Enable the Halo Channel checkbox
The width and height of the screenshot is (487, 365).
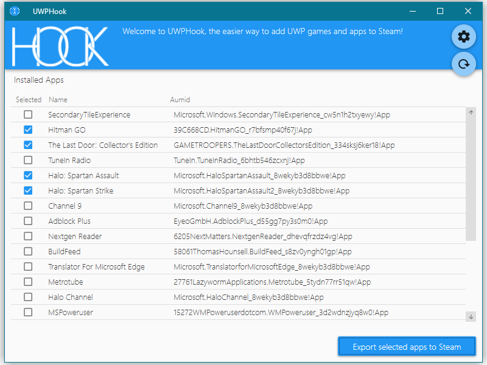28,297
